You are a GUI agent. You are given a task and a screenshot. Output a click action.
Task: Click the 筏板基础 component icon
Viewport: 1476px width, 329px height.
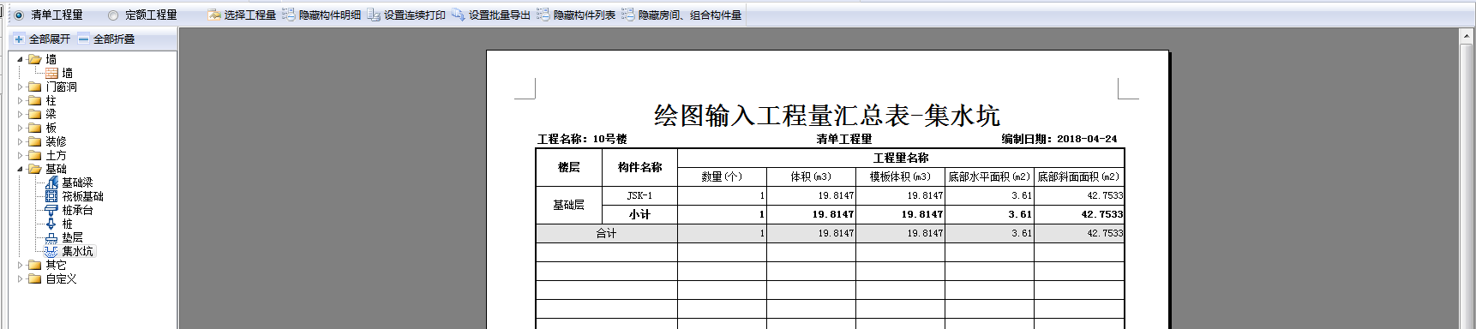pyautogui.click(x=51, y=196)
